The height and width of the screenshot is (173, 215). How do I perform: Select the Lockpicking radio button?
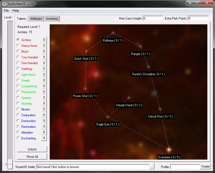coord(18,86)
